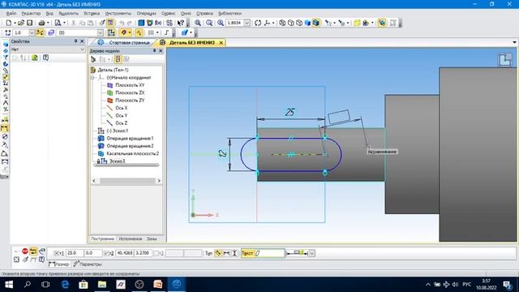Open the Операции menu
519x292 pixels.
tap(146, 13)
